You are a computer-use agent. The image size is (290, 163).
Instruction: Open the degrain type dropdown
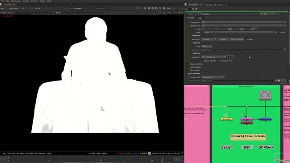pyautogui.click(x=207, y=46)
